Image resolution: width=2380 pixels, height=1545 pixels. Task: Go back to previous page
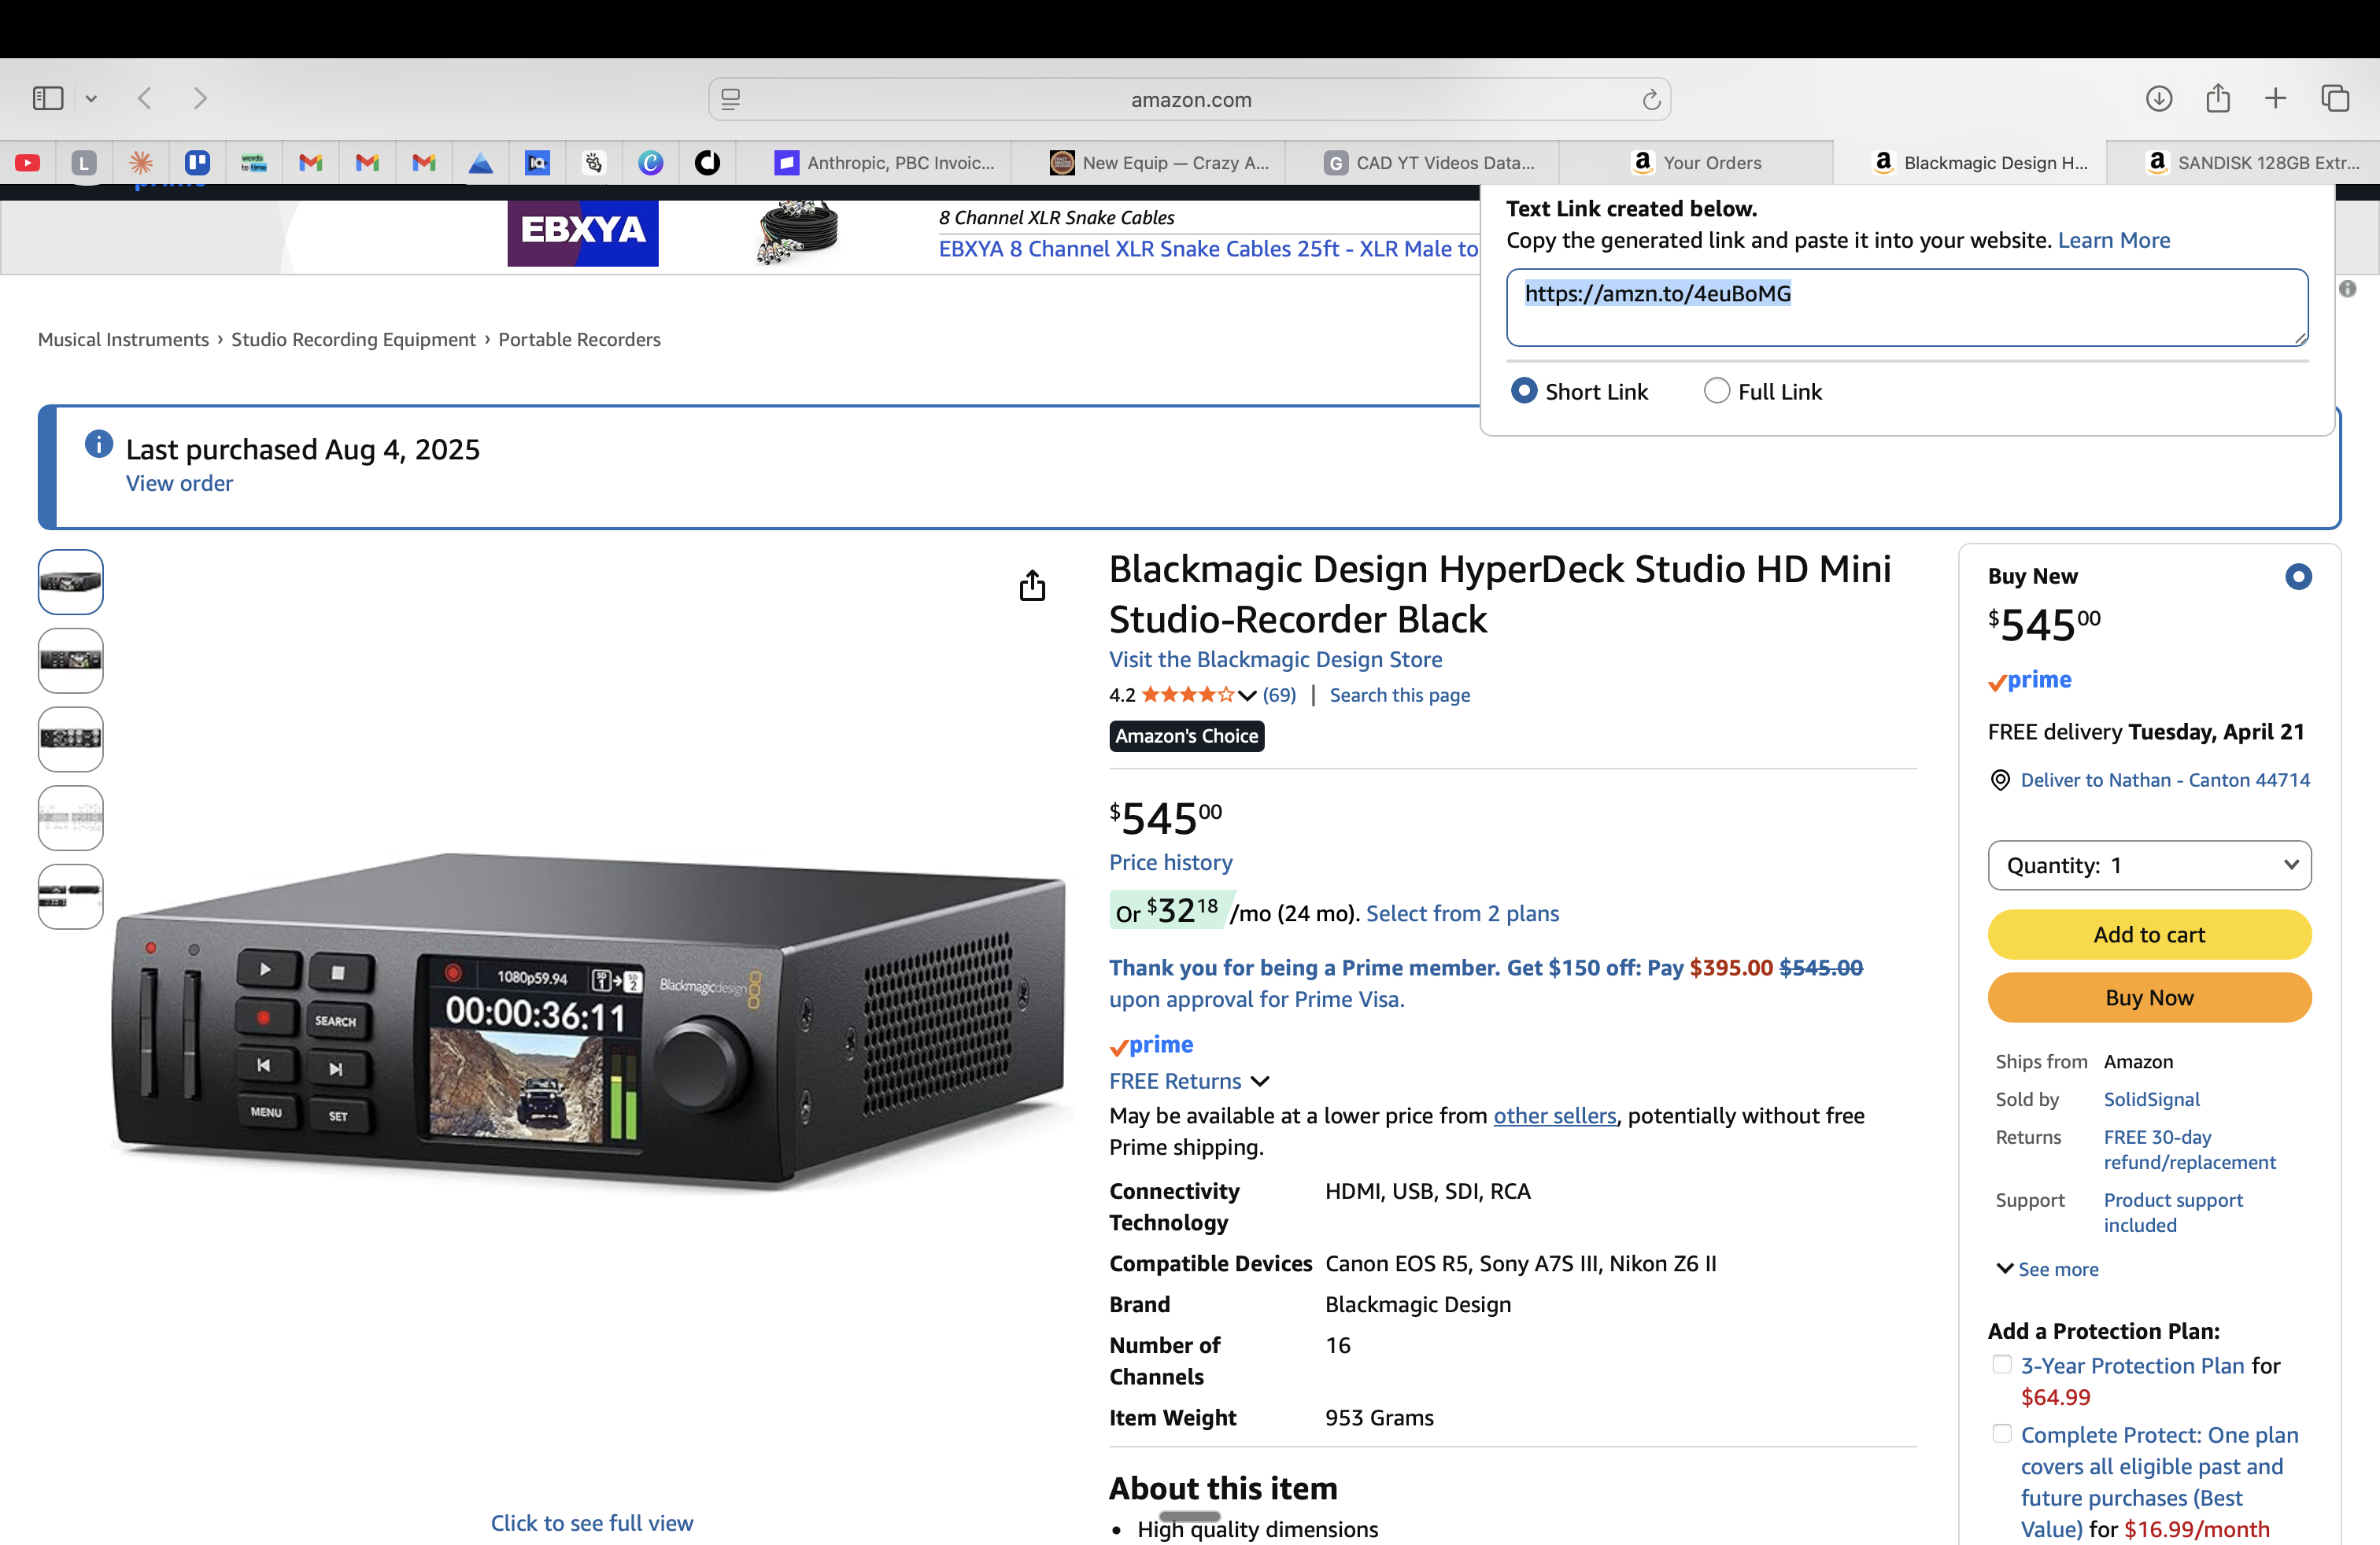145,98
